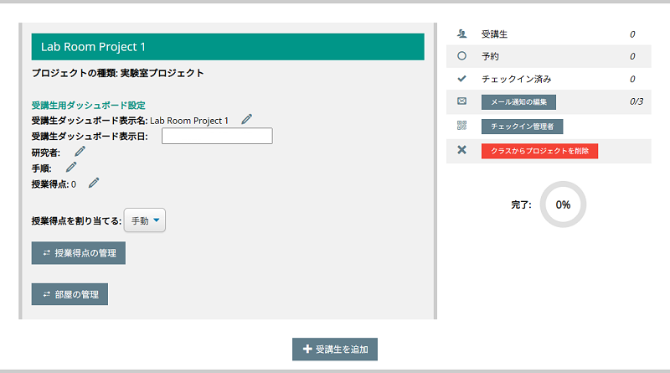Click the Lab Room Project 1 header
This screenshot has height=373, width=670.
click(x=227, y=47)
